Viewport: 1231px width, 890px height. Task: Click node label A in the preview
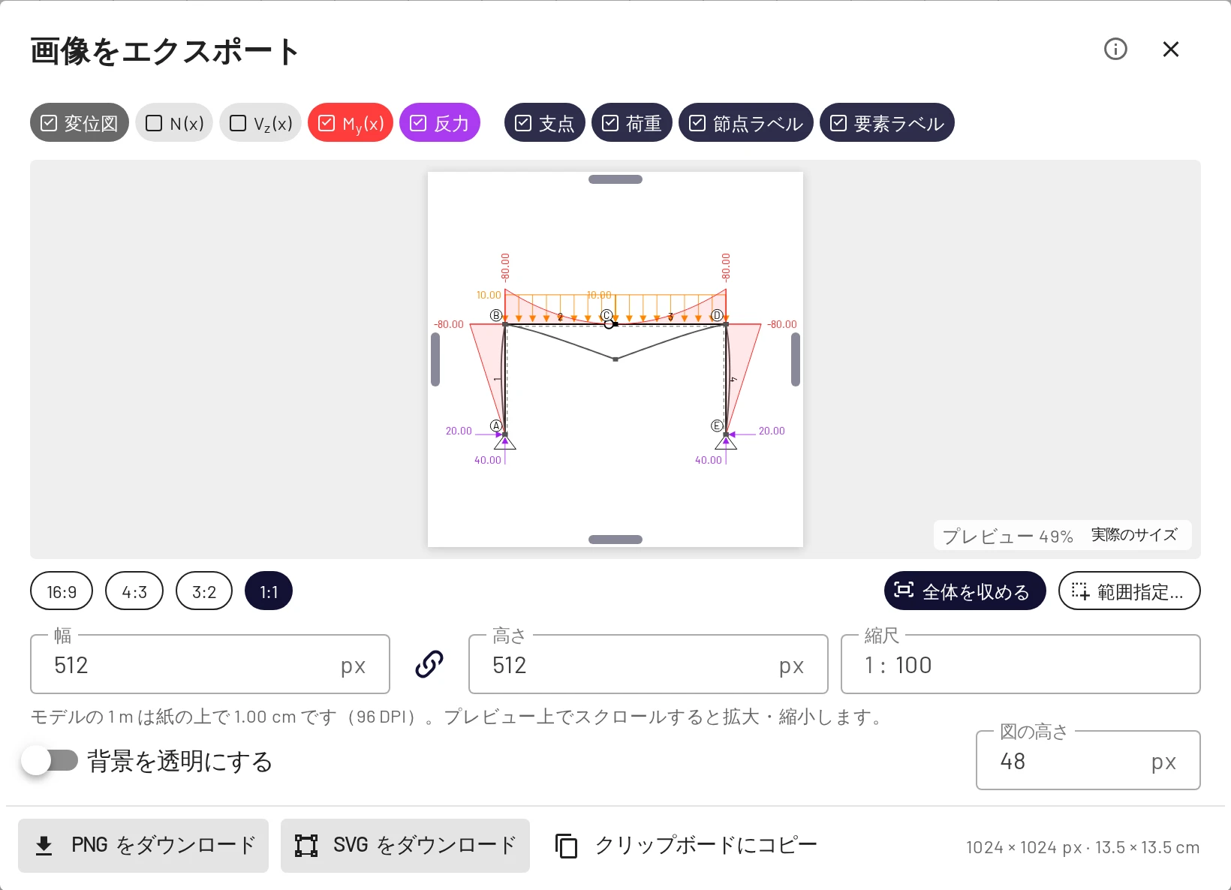click(496, 425)
